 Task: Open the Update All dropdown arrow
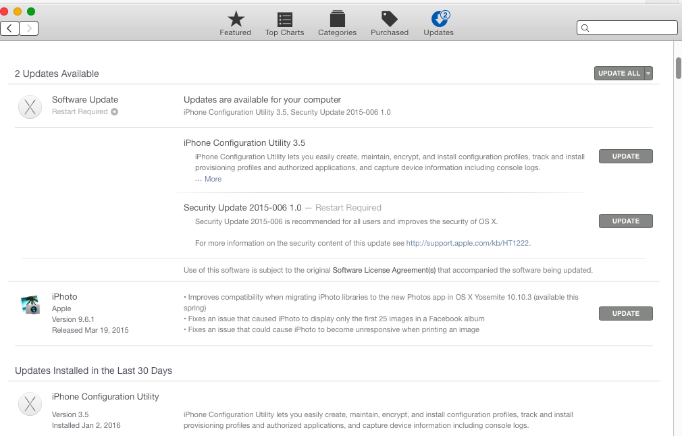point(648,74)
